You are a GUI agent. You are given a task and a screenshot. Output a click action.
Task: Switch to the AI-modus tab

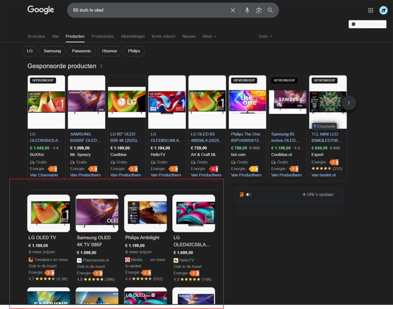point(36,36)
